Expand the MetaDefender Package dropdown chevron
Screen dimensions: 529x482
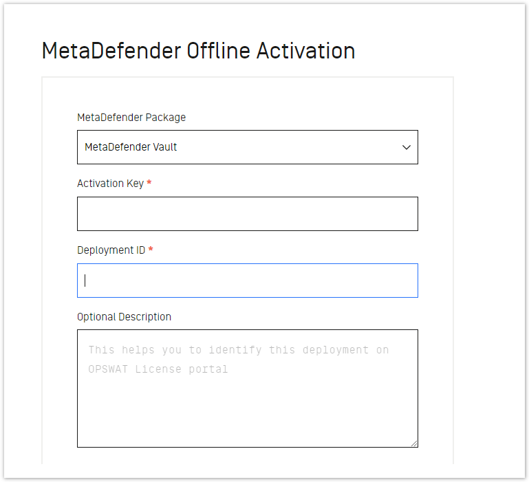406,147
